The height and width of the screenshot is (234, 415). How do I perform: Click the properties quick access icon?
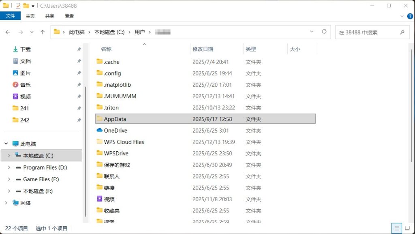coord(18,6)
